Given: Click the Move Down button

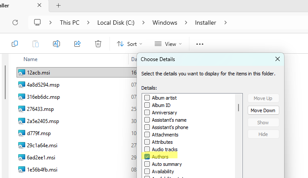Looking at the screenshot, I should coord(263,110).
